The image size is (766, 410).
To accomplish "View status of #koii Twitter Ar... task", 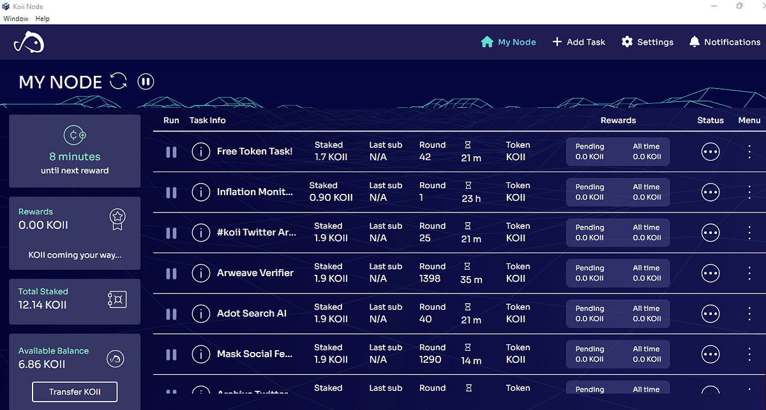I will pyautogui.click(x=710, y=233).
